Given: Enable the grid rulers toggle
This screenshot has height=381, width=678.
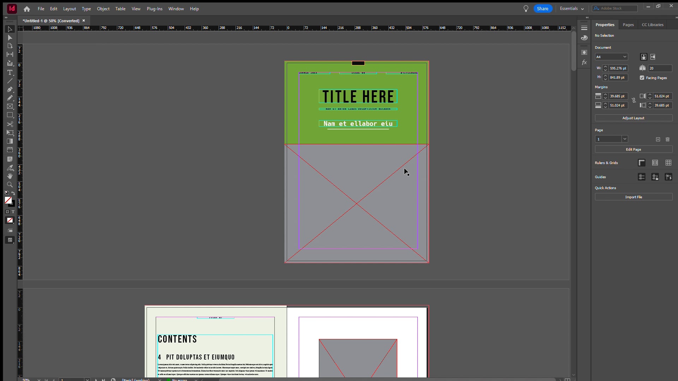Looking at the screenshot, I should (x=642, y=163).
